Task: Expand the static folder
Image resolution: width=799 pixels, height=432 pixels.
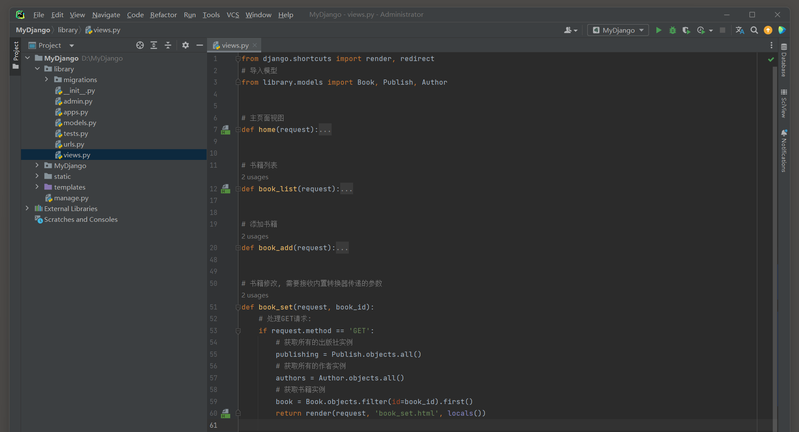Action: point(37,176)
